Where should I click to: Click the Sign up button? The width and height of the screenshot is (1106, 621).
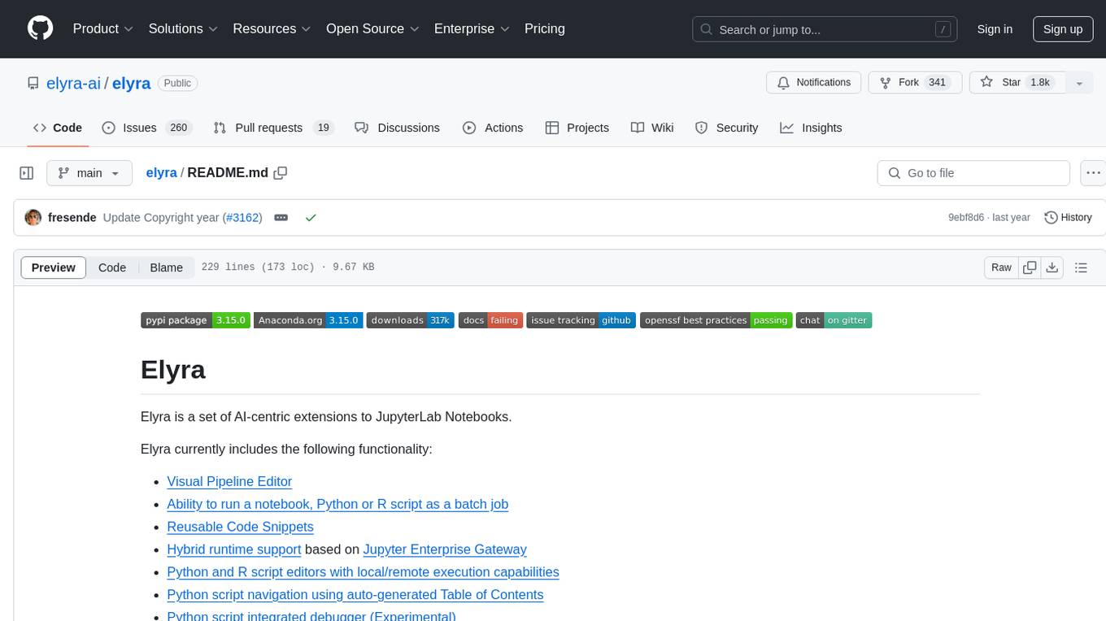pyautogui.click(x=1063, y=29)
